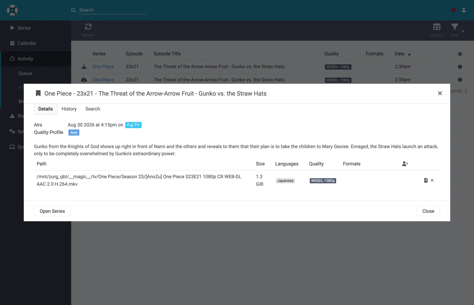Click the Open Series button
Image resolution: width=474 pixels, height=305 pixels.
click(x=52, y=211)
